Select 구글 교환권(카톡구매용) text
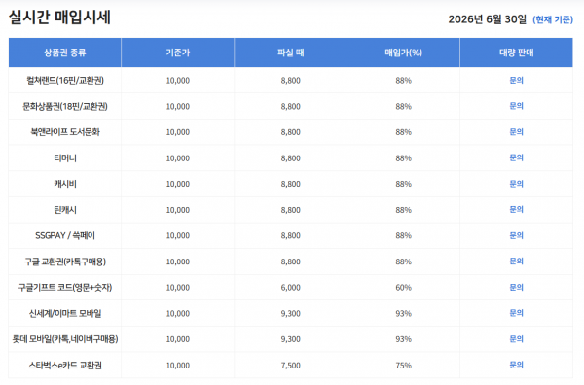The image size is (584, 385). pos(65,262)
